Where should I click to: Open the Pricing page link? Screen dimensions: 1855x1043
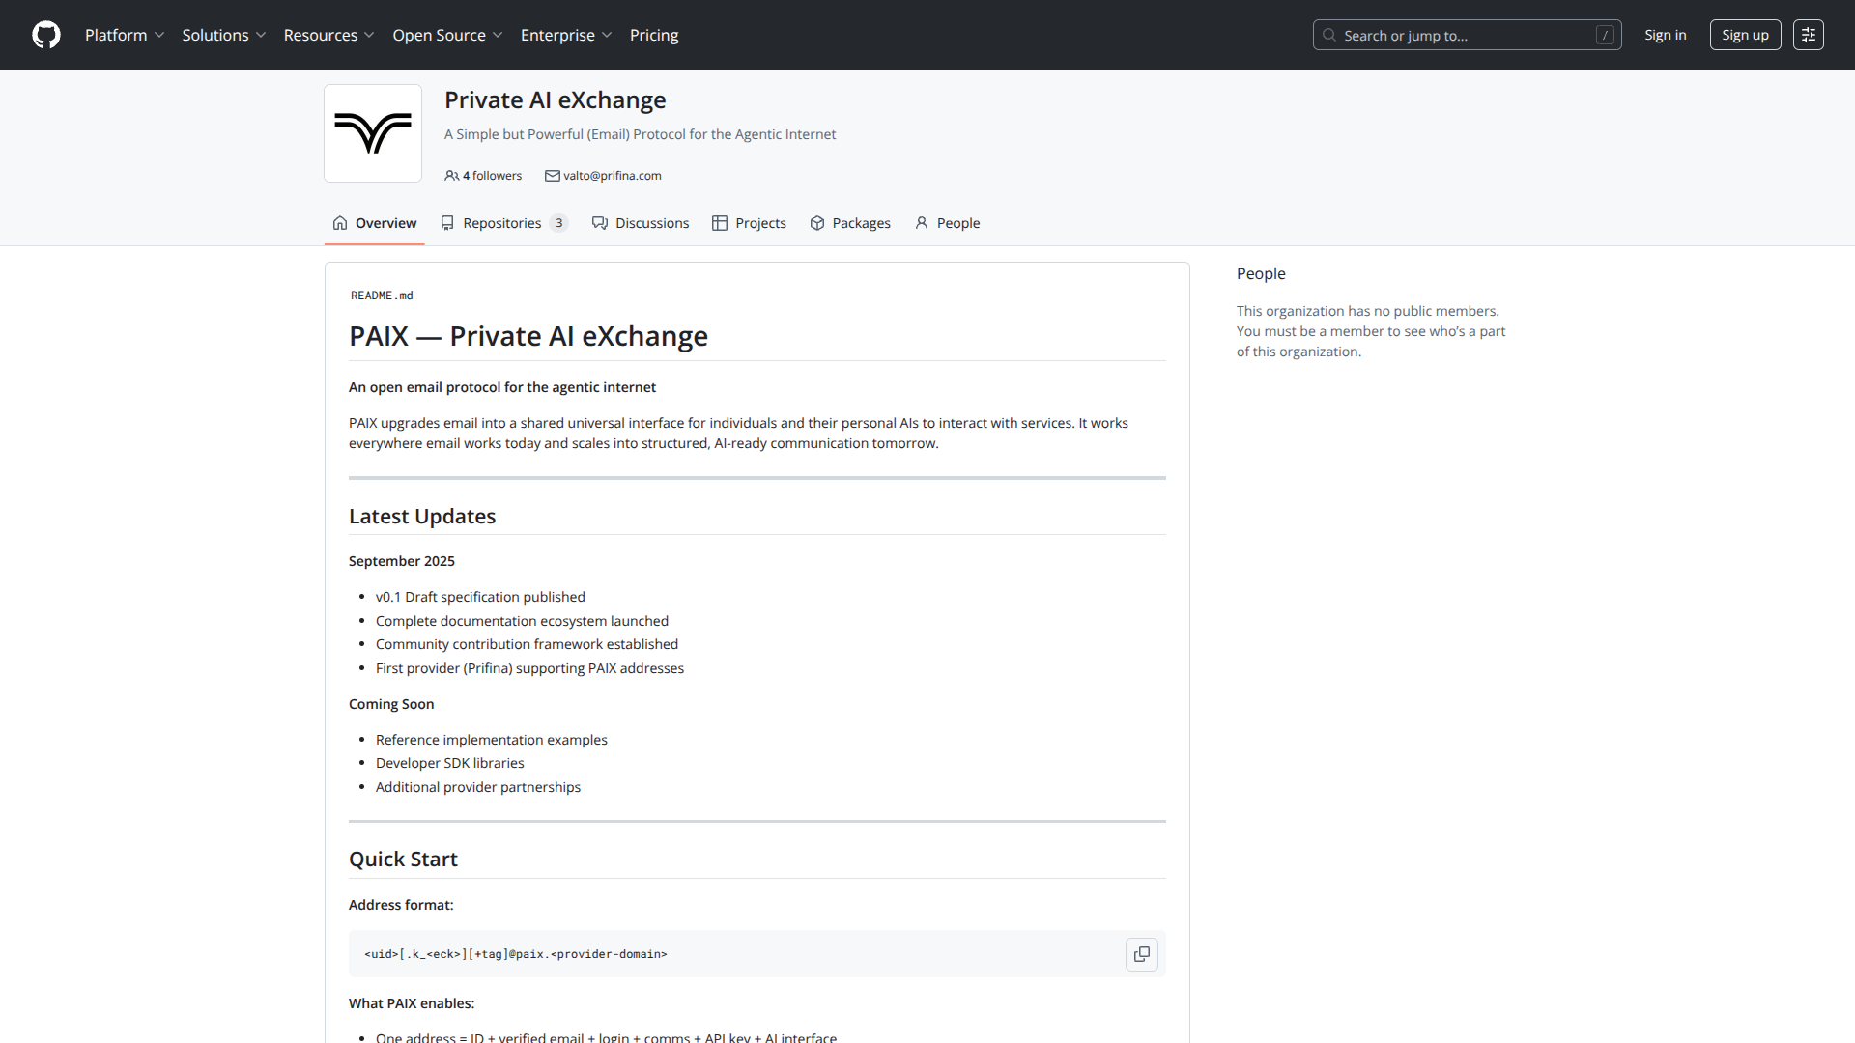pos(654,35)
